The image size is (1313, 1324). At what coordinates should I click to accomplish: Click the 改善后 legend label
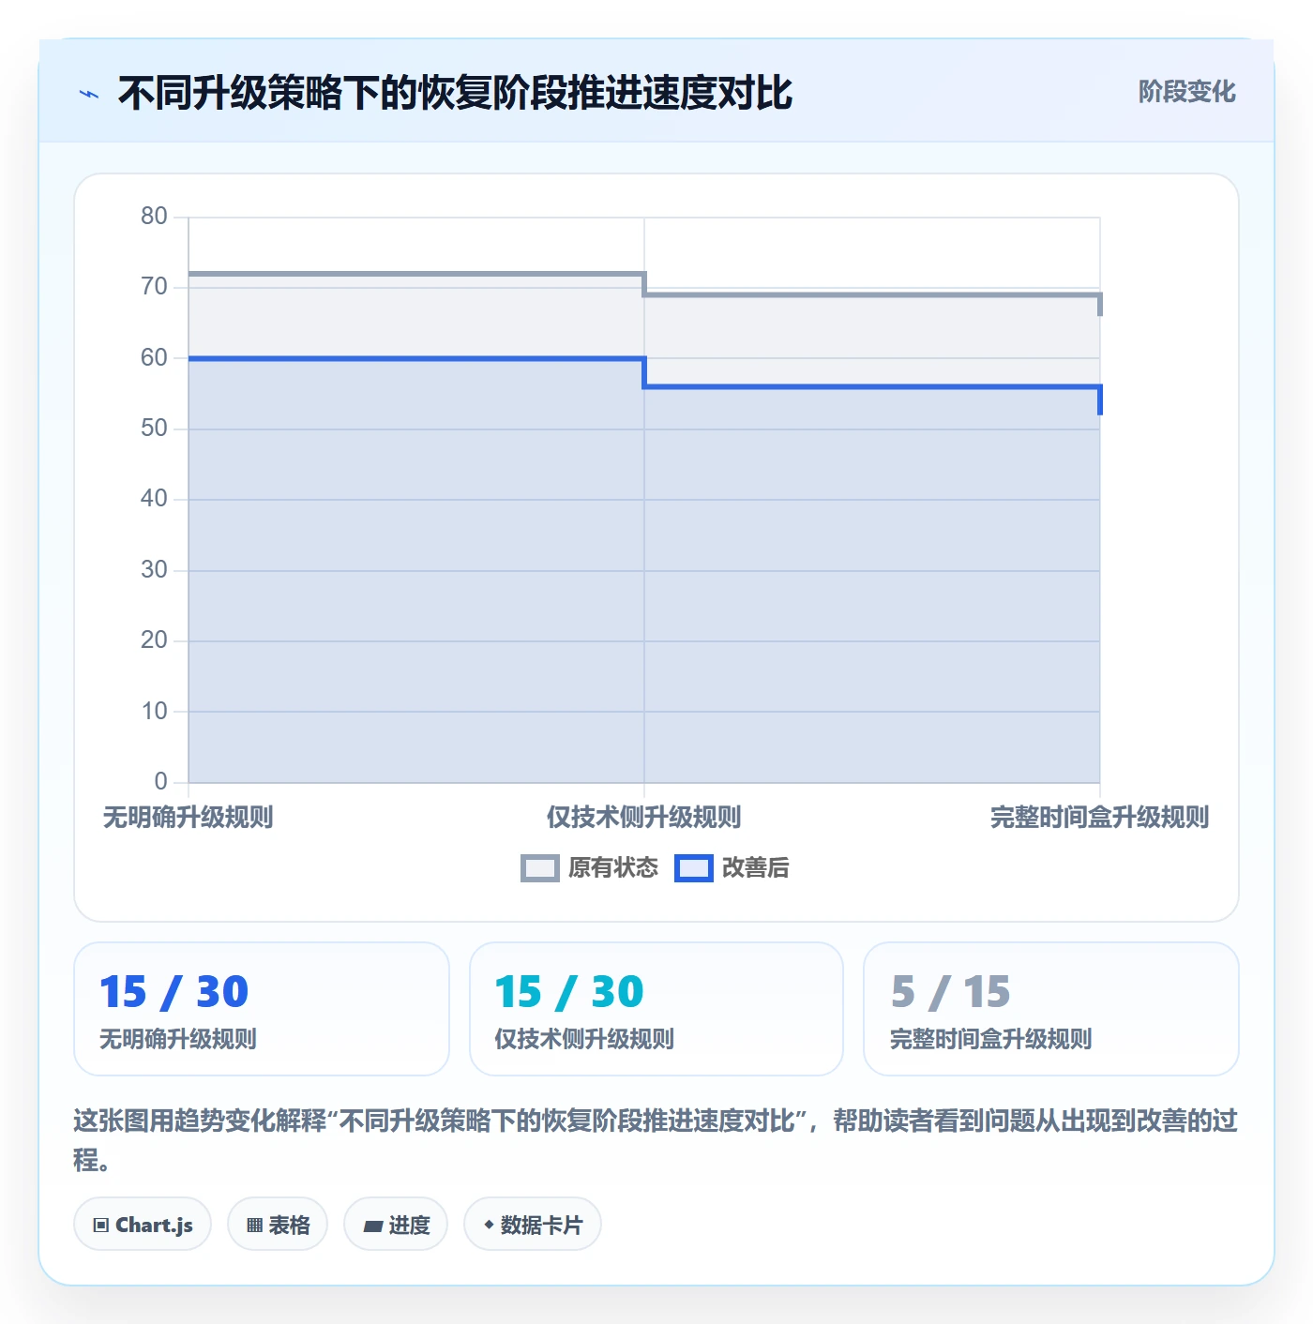click(756, 868)
